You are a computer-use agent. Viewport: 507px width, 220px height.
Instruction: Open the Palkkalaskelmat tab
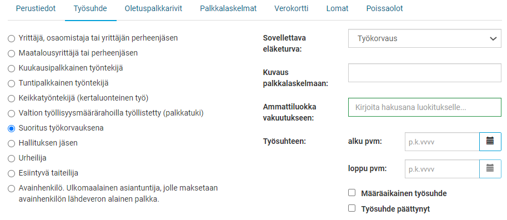click(228, 9)
